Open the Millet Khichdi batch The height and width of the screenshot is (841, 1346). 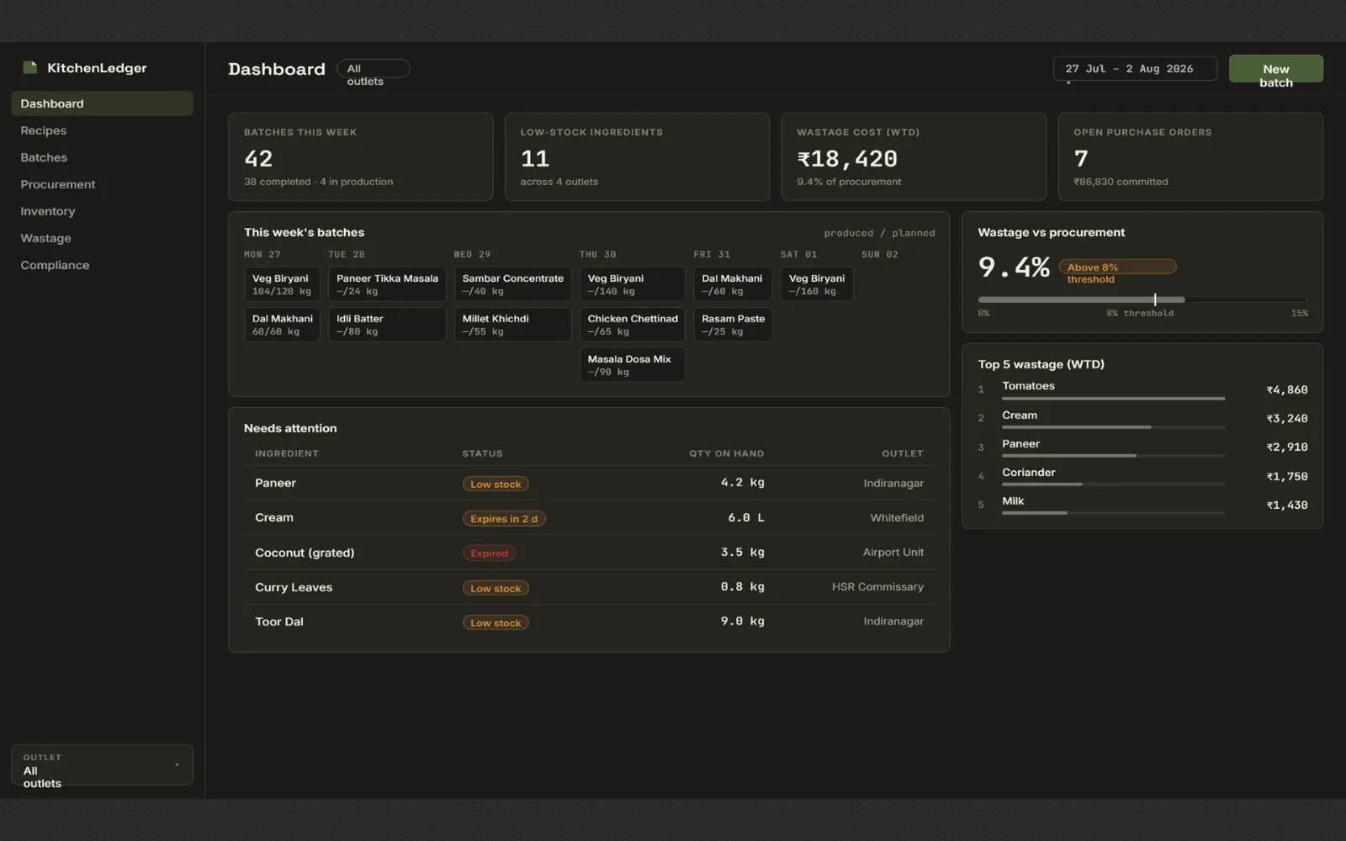(x=512, y=325)
